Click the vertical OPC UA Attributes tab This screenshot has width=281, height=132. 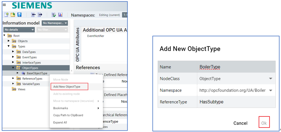[x=78, y=45]
